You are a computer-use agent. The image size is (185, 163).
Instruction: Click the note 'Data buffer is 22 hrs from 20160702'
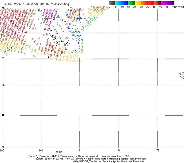point(61,159)
